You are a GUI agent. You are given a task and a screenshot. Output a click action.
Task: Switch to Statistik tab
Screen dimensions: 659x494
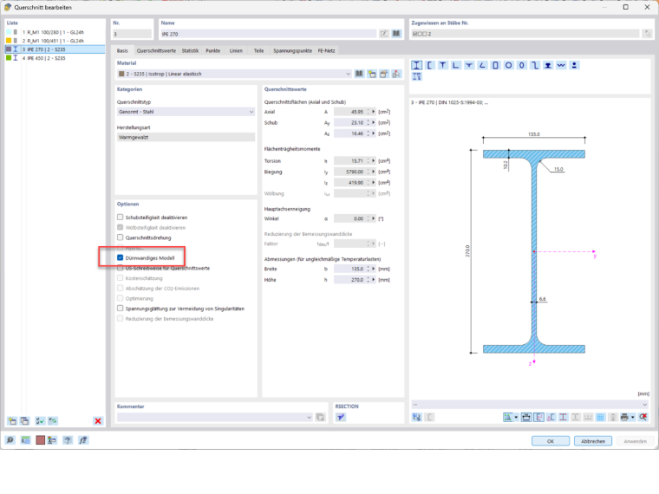[x=190, y=51]
